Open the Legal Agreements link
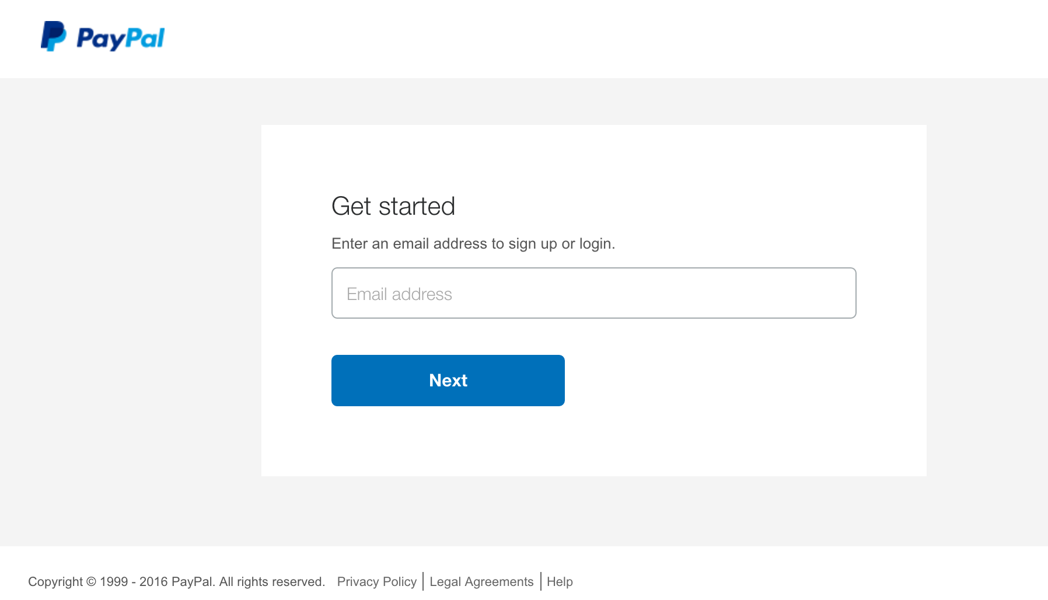1048x600 pixels. (481, 582)
